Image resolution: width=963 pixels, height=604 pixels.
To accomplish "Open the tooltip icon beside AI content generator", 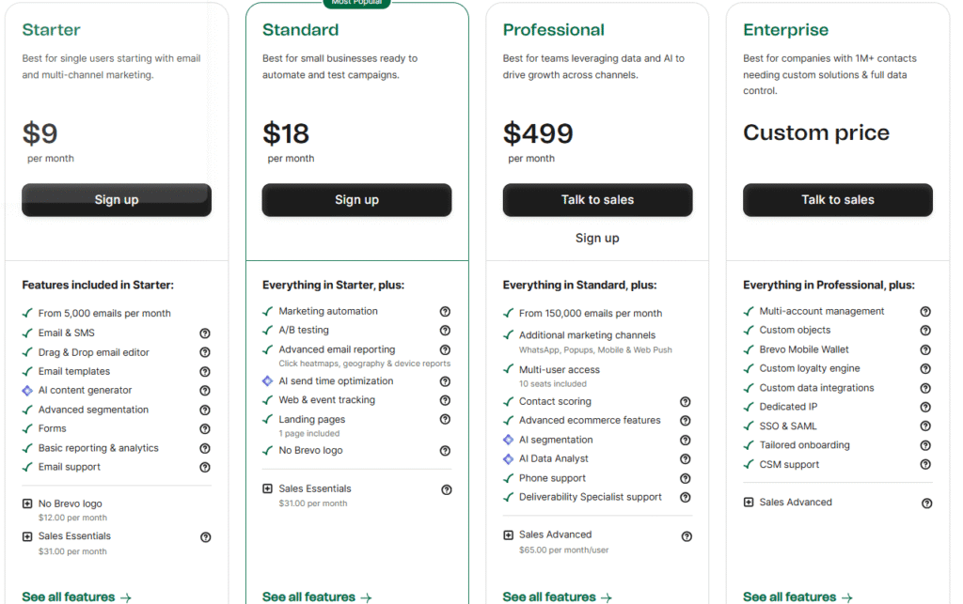I will (205, 390).
